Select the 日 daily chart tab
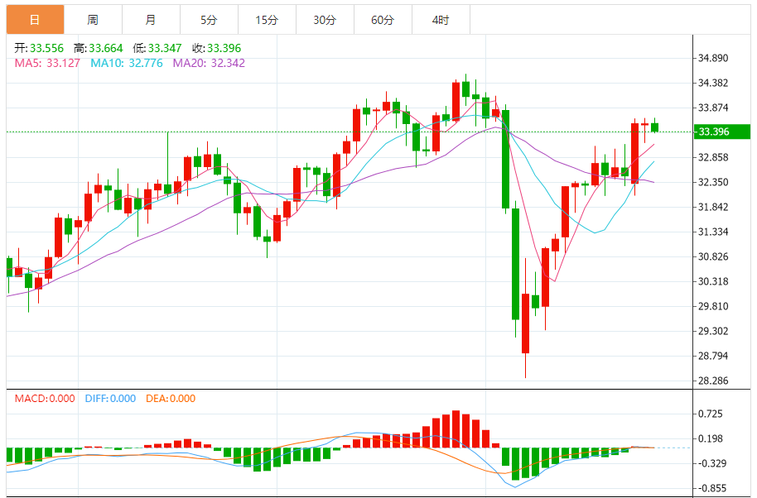757x498 pixels. tap(36, 20)
